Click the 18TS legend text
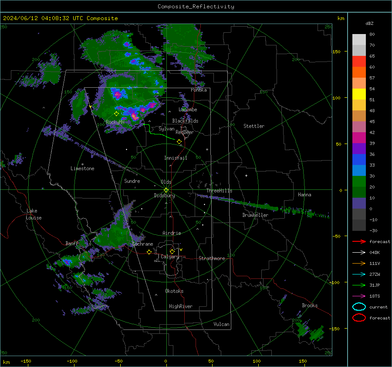The image size is (392, 367). pos(375,296)
